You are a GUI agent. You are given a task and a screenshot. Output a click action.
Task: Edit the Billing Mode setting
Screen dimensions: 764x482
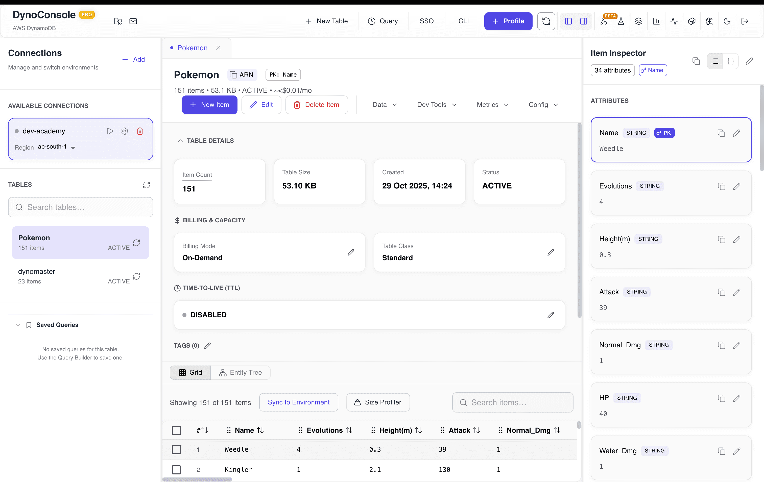[x=351, y=253]
